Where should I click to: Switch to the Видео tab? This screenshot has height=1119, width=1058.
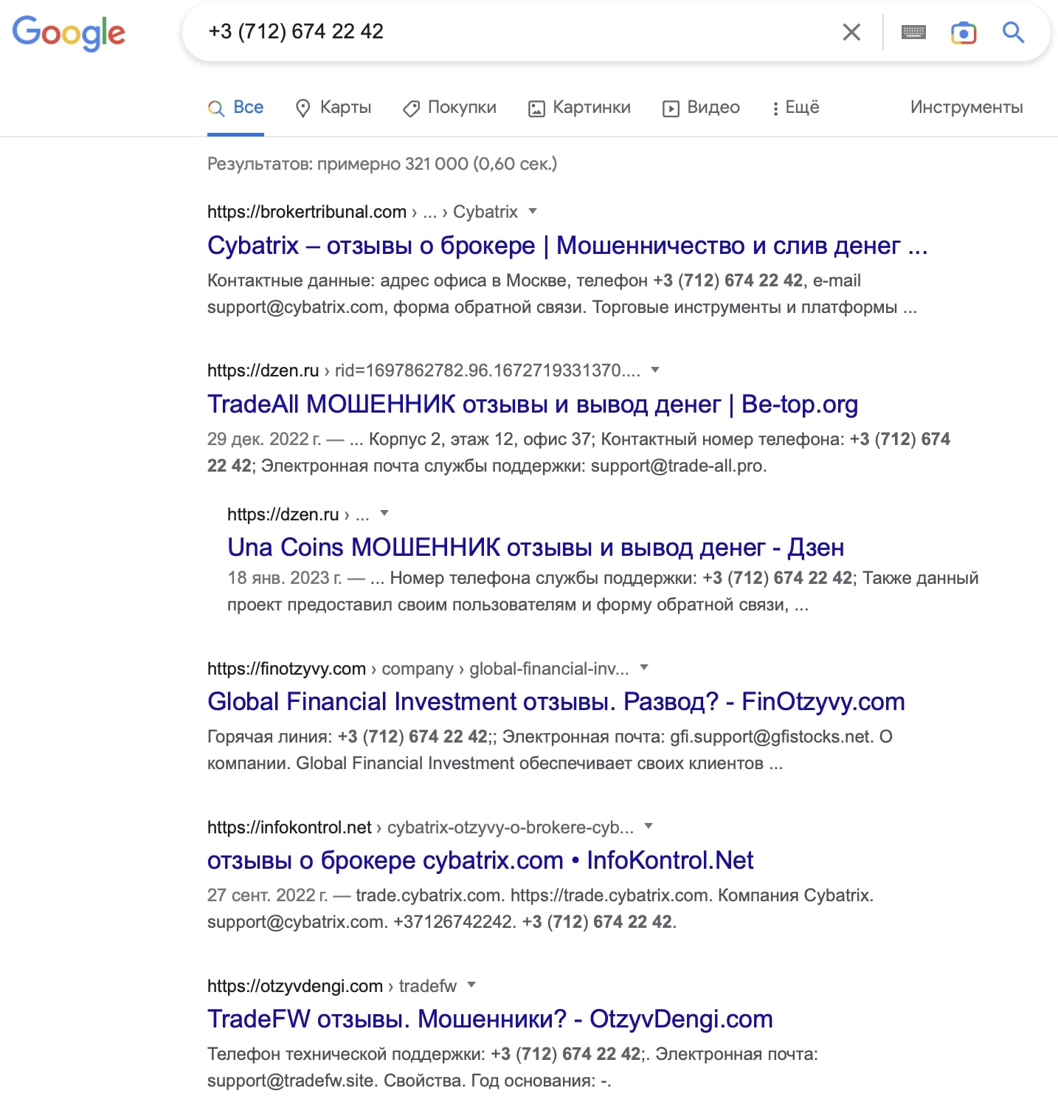point(701,108)
